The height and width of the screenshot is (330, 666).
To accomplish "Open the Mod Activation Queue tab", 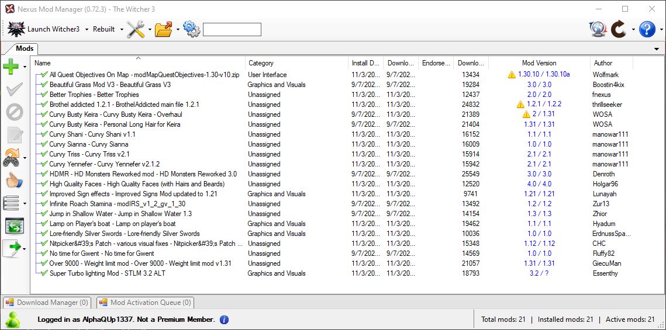I will [145, 303].
